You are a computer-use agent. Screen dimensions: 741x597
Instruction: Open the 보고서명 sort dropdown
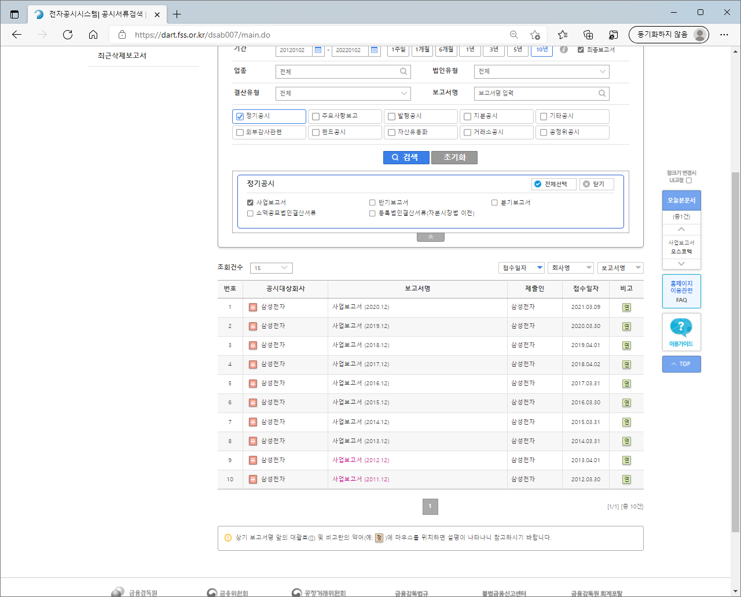click(620, 268)
